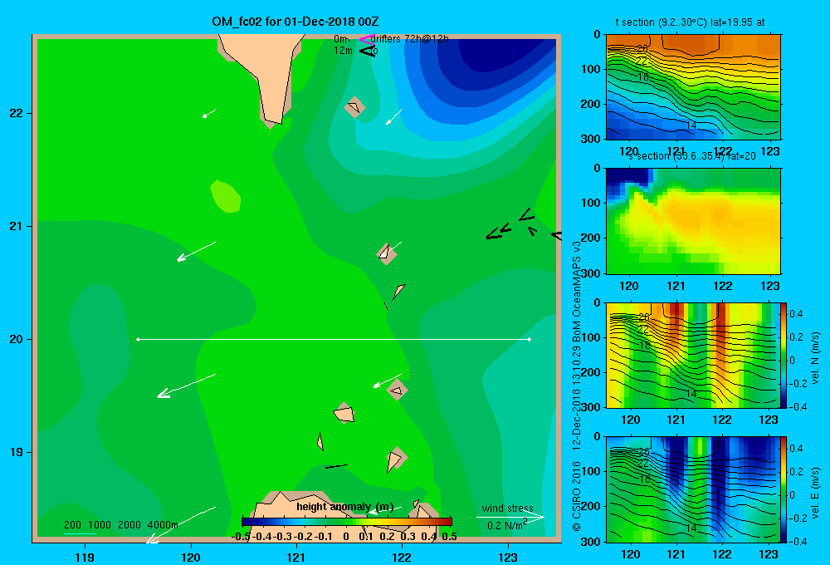Click the "wind stress" label
The height and width of the screenshot is (565, 830).
pyautogui.click(x=508, y=508)
